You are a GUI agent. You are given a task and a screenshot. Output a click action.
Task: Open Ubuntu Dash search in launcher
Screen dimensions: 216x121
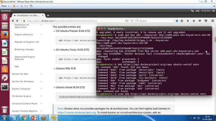click(5, 17)
